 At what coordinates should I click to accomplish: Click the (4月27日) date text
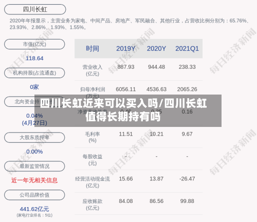(34, 123)
